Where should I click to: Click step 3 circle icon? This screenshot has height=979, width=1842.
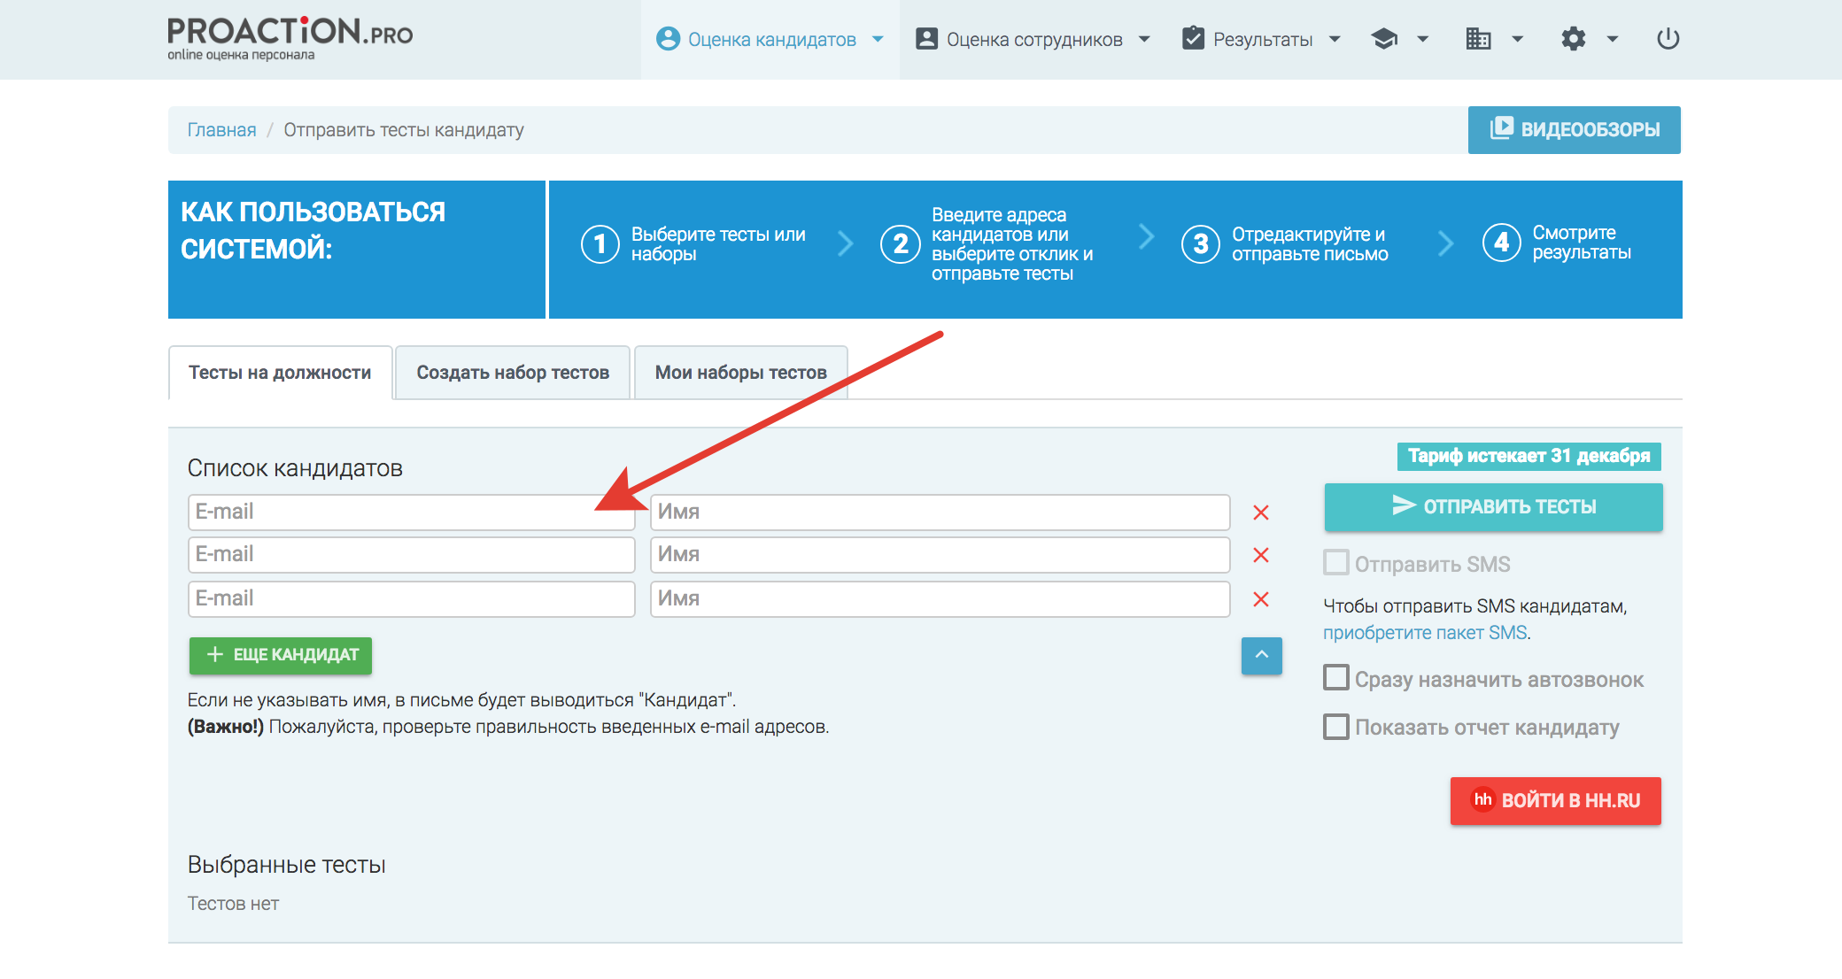[x=1201, y=243]
